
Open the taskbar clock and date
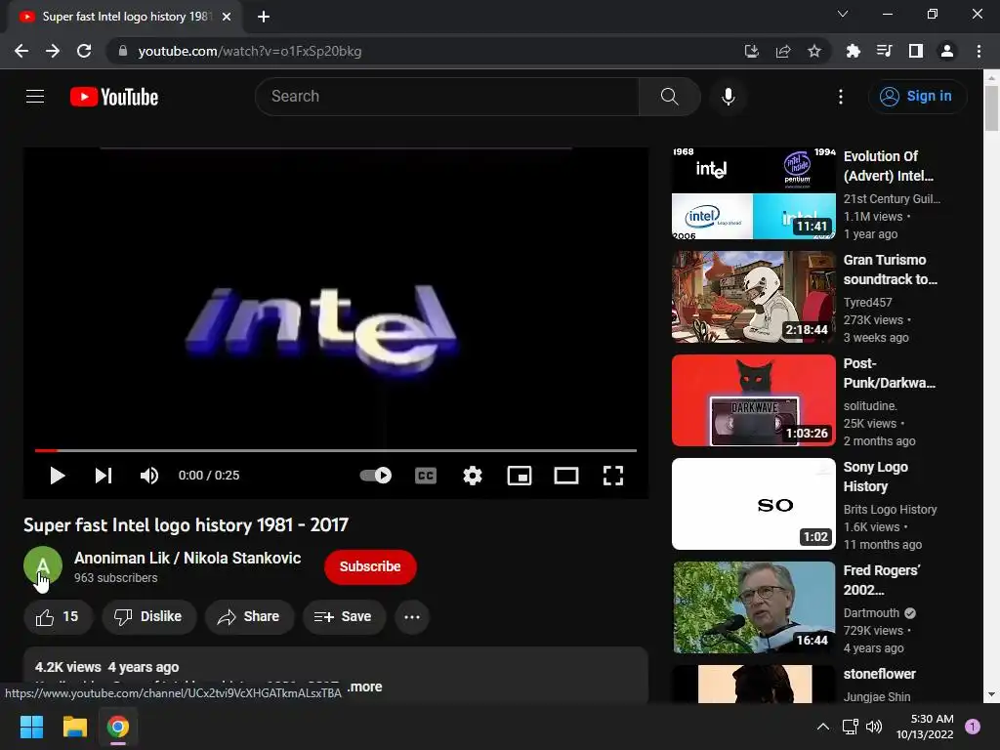pos(925,727)
